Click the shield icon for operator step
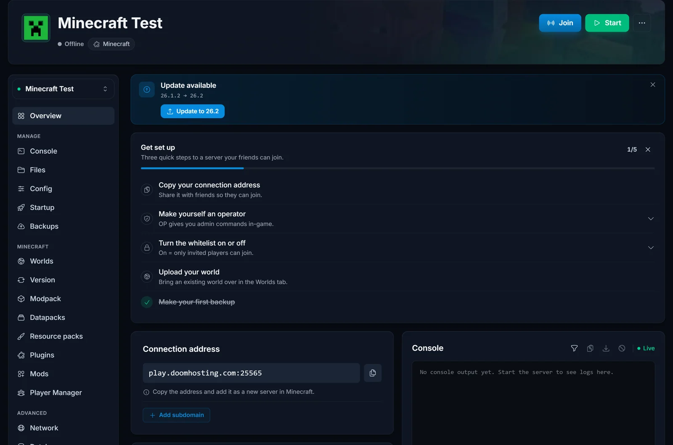The width and height of the screenshot is (673, 445). click(147, 219)
